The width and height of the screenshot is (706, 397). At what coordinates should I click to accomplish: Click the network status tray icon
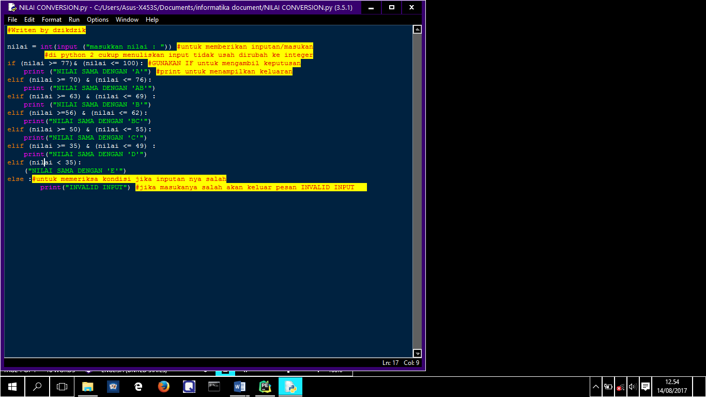click(x=621, y=387)
